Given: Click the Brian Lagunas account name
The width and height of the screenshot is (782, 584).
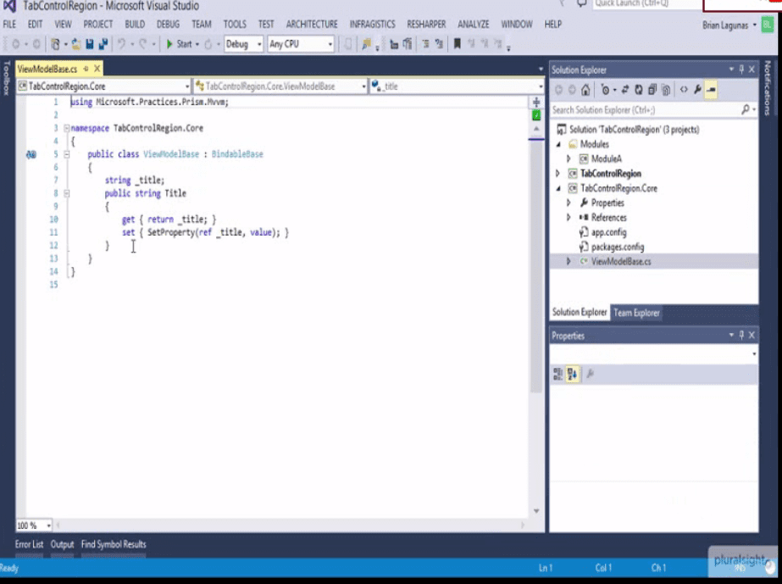Looking at the screenshot, I should point(725,25).
